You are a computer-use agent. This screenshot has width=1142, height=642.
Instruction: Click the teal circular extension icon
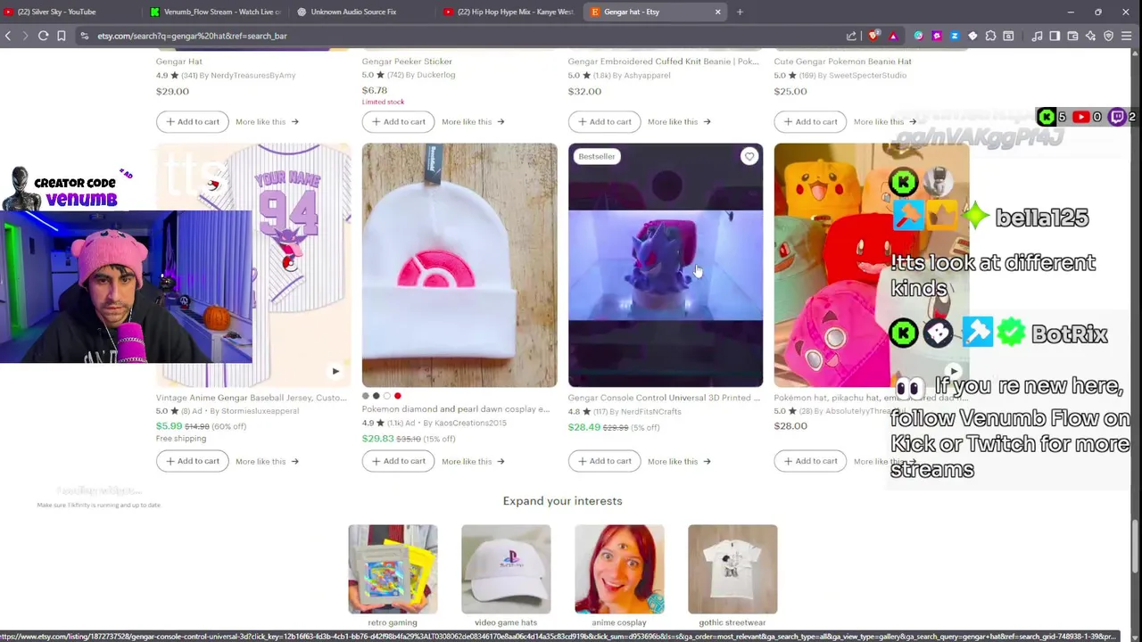tap(918, 36)
